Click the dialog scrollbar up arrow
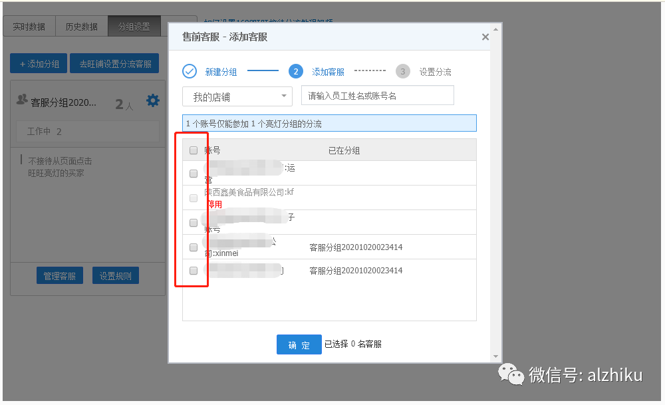Viewport: 665px width, 405px height. tap(495, 30)
